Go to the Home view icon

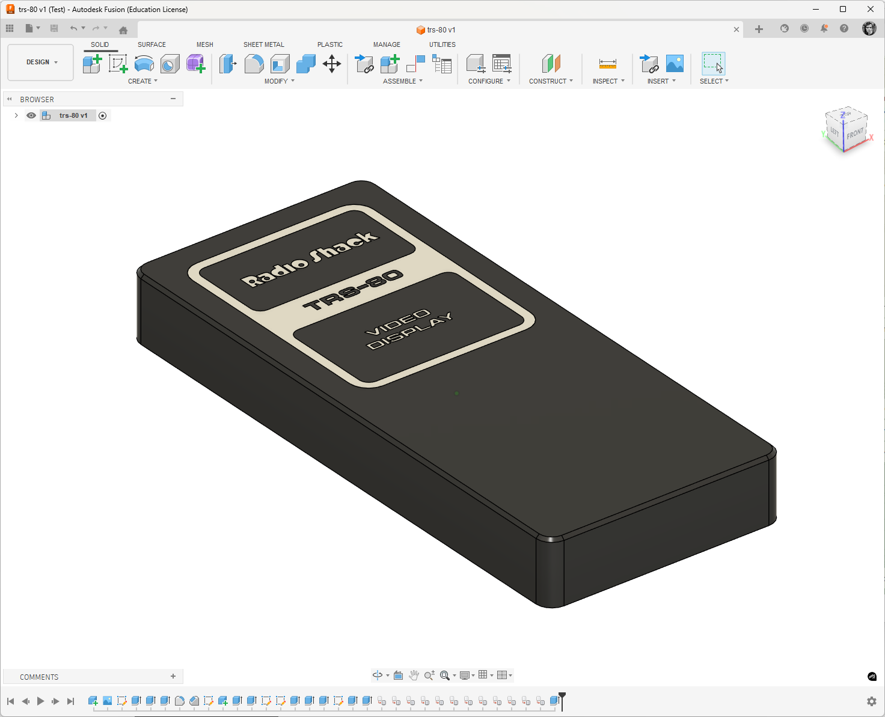tap(123, 29)
